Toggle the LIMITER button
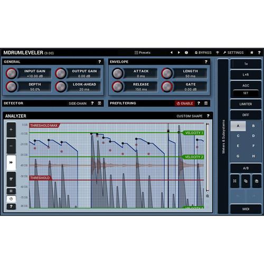This screenshot has height=264, width=264. tap(246, 104)
